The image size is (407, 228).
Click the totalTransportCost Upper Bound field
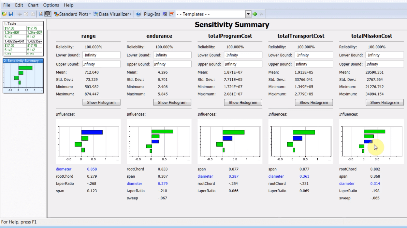pyautogui.click(x=314, y=64)
